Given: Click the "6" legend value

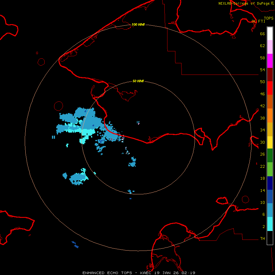Looking at the screenshot, I should pyautogui.click(x=264, y=215).
